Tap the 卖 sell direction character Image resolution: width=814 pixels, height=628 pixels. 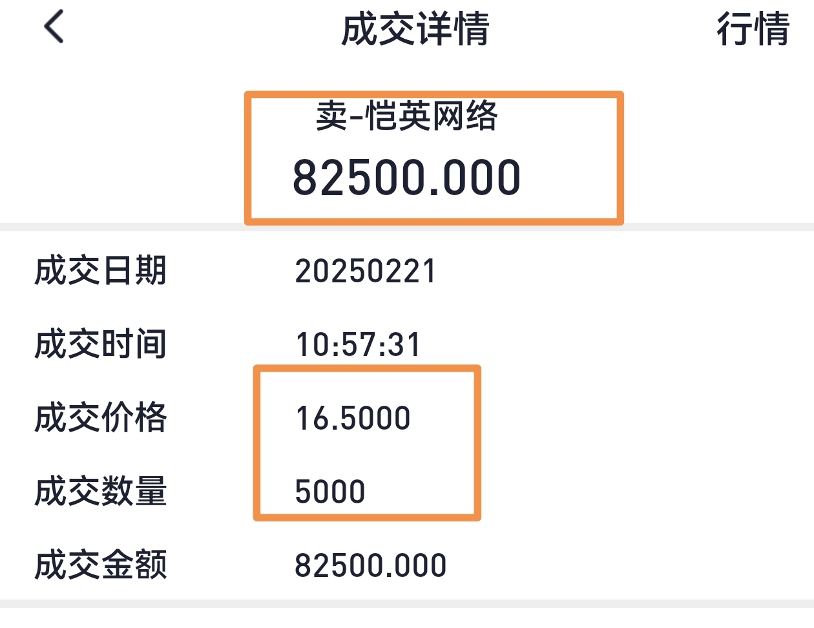331,117
